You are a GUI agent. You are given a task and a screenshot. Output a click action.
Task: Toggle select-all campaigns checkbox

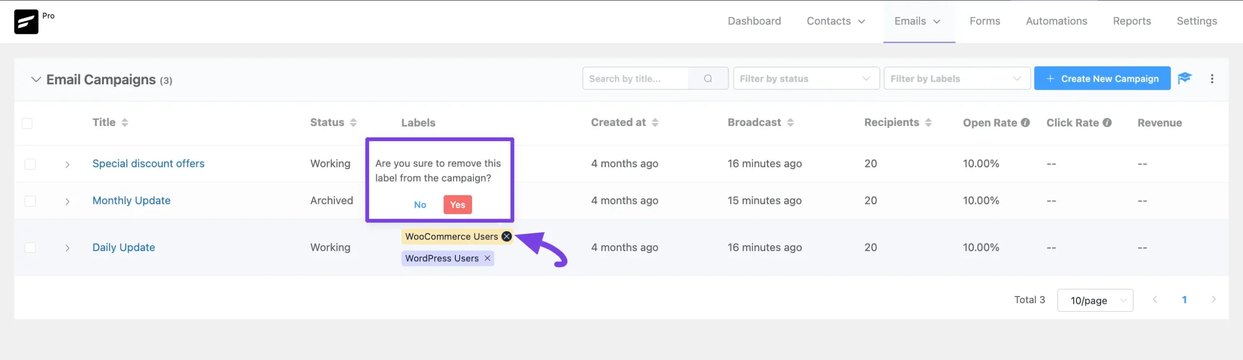(27, 123)
